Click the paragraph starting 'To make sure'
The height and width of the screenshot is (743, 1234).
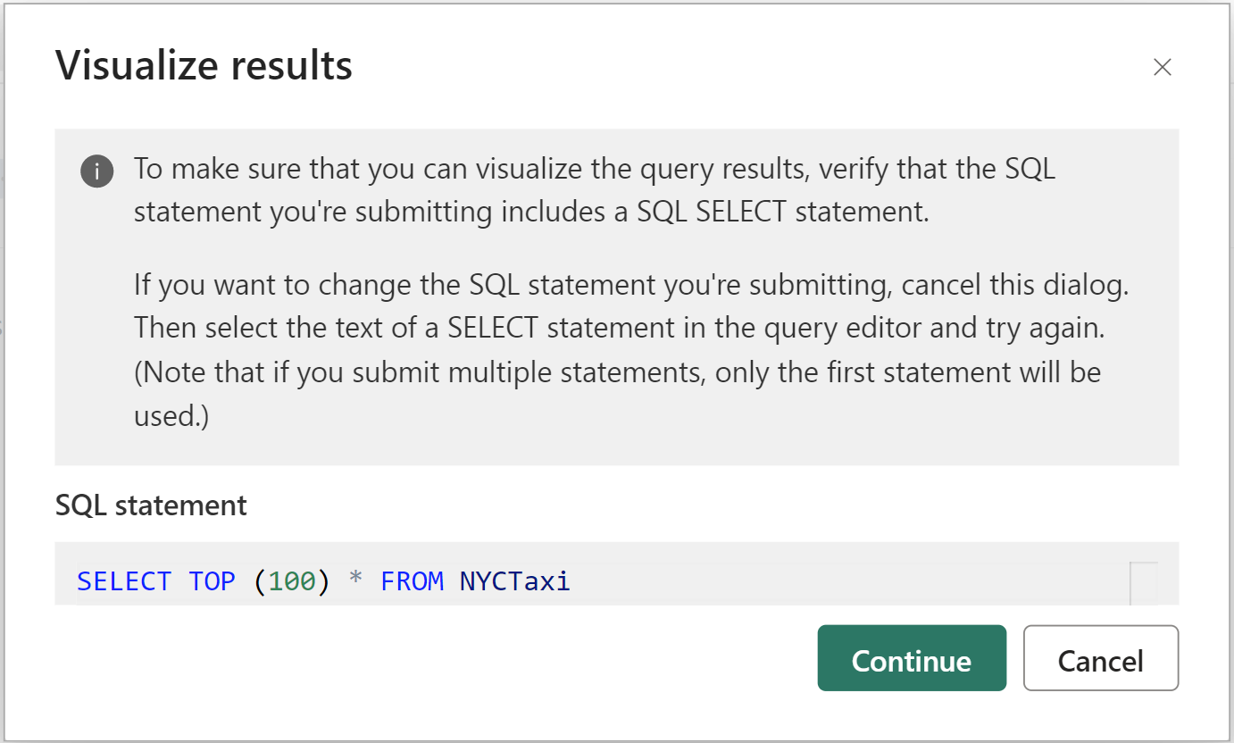tap(595, 191)
